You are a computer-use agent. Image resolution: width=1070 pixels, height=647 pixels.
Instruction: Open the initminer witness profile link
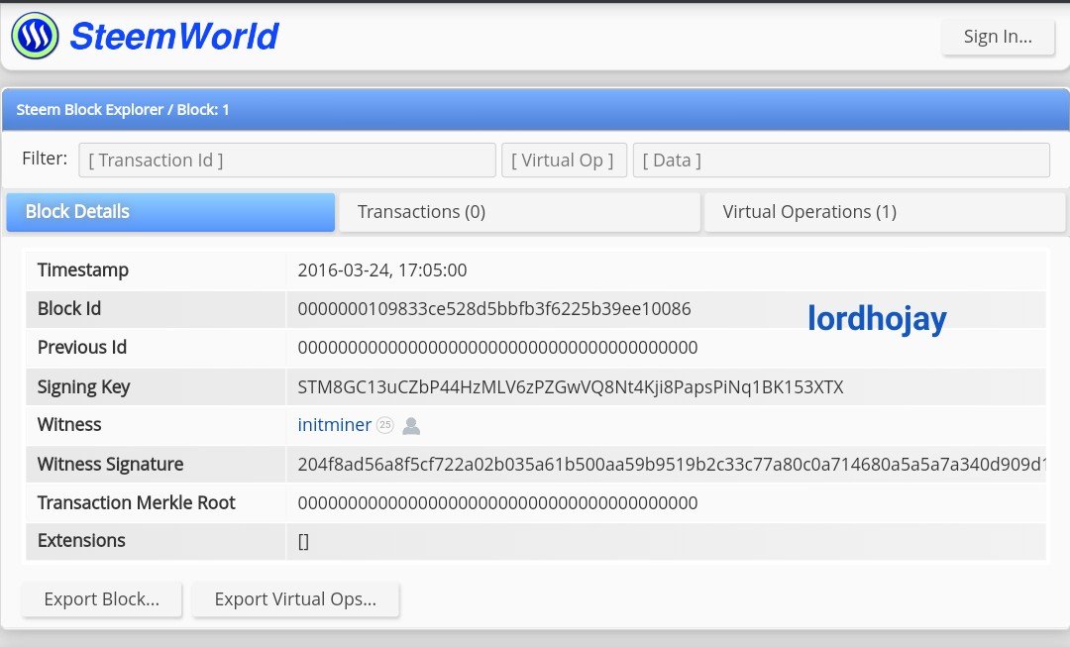pyautogui.click(x=335, y=424)
